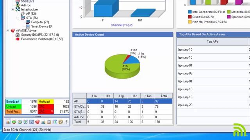Viewport: 250px width, 140px height.
Task: Show more toolbar buttons via the chevron
Action: tap(66, 122)
